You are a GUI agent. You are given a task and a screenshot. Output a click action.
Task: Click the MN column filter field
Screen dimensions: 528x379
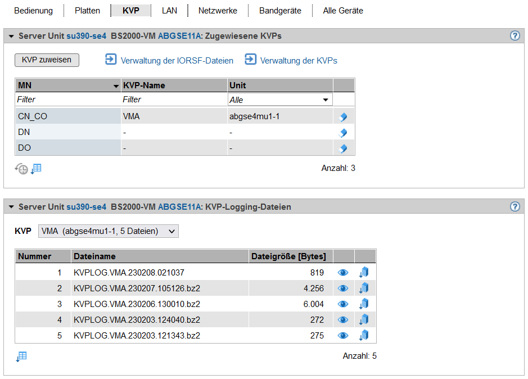point(67,100)
